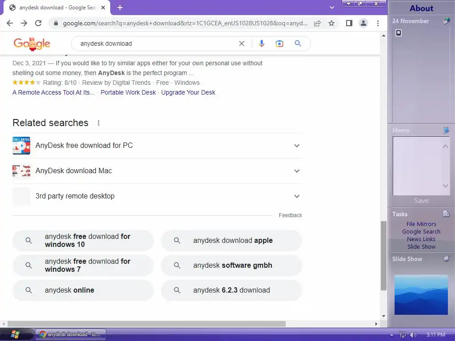Show hidden system tray icons arrow
The width and height of the screenshot is (455, 341).
click(x=391, y=335)
